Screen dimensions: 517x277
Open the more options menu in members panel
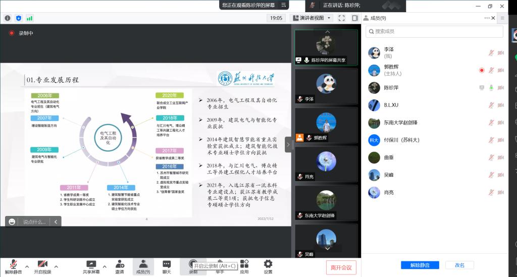488,18
